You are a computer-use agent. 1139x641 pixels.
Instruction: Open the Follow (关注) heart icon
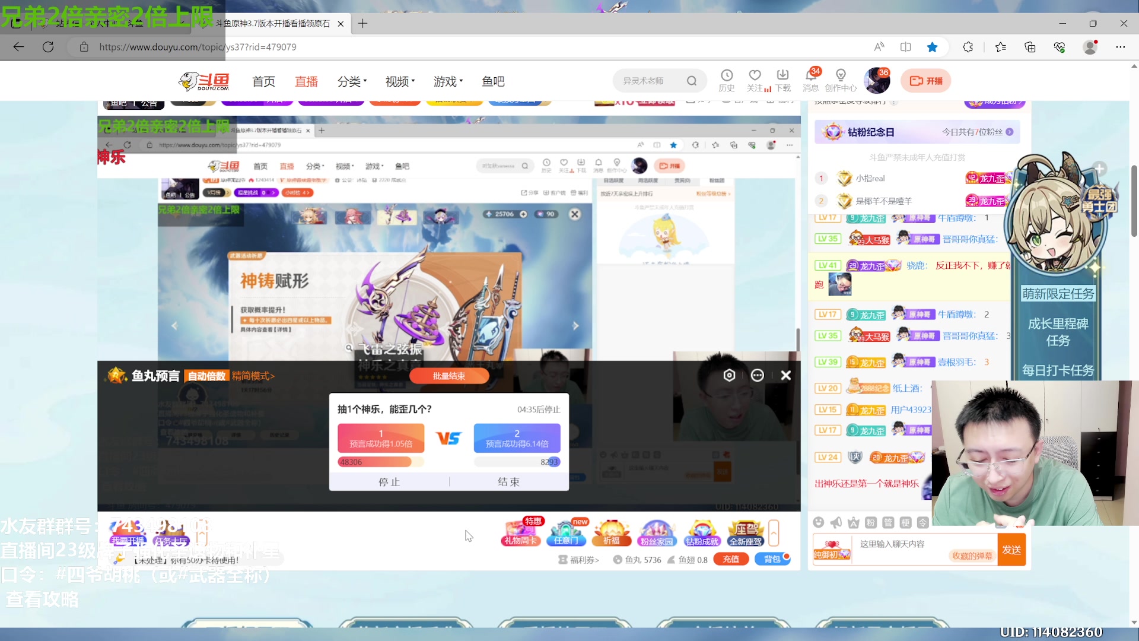coord(755,80)
